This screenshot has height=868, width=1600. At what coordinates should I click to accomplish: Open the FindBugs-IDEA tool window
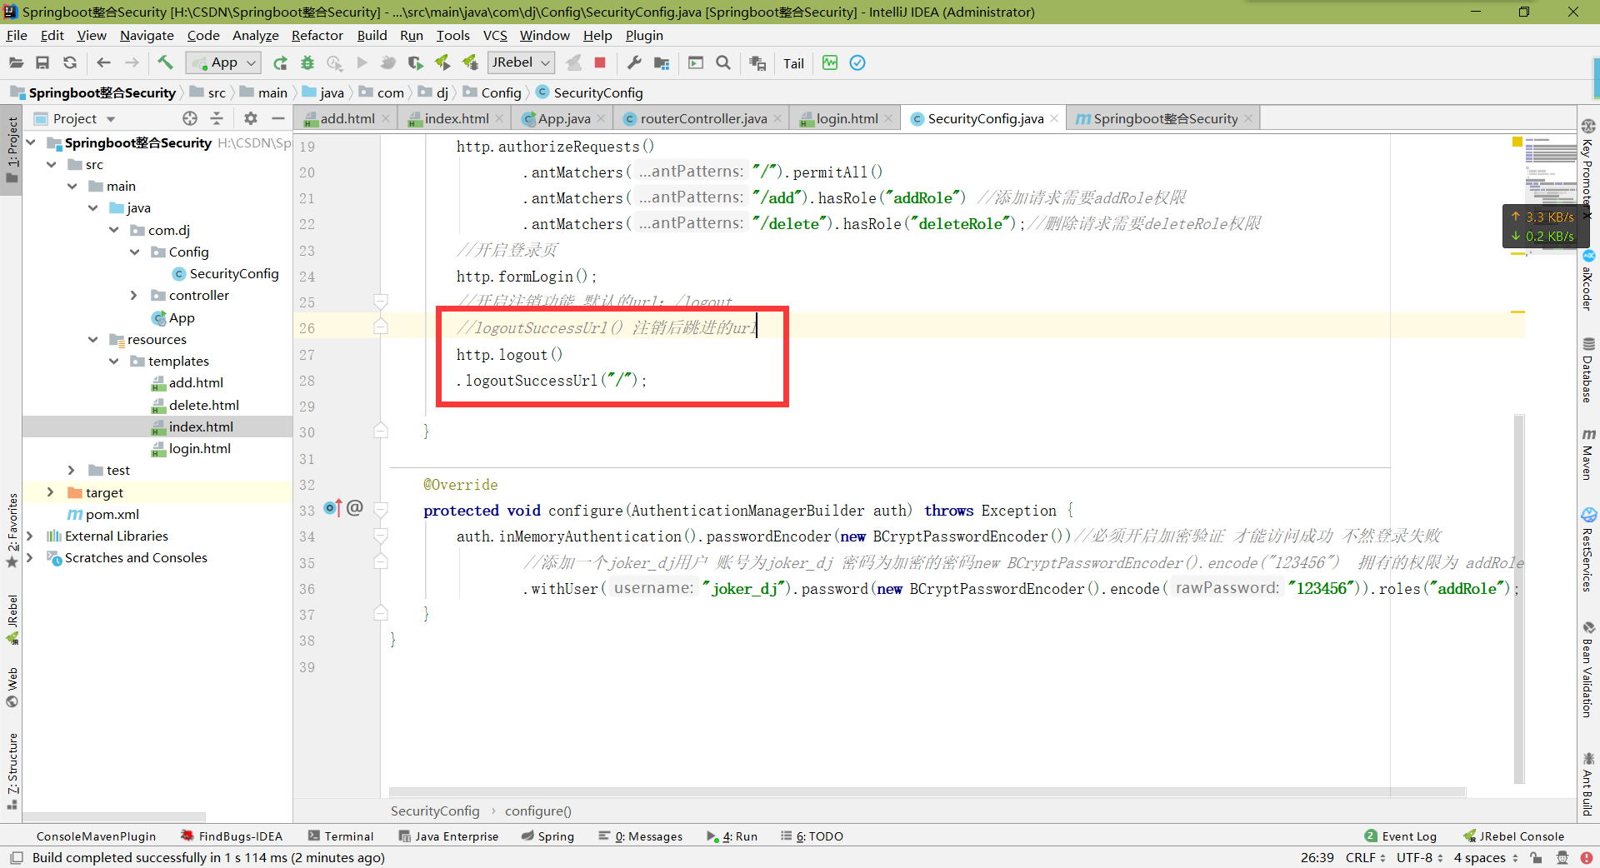(232, 836)
